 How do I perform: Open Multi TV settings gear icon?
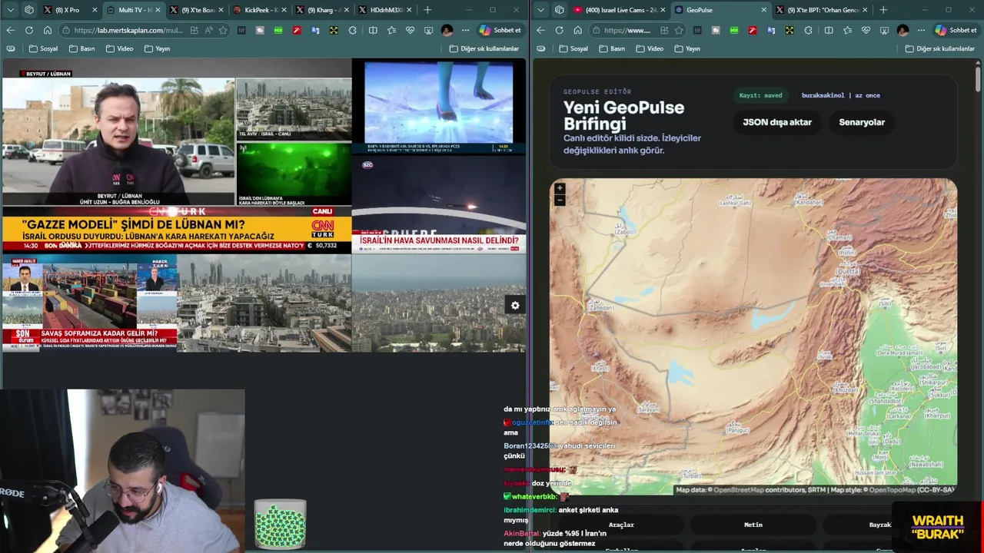pos(515,306)
